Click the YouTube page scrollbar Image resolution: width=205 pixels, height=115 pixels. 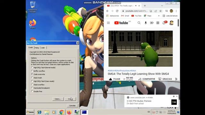[x=178, y=23]
